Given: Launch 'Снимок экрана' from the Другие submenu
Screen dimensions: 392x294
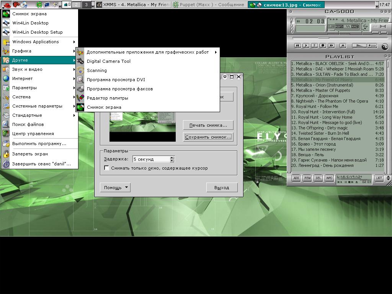Looking at the screenshot, I should click(147, 107).
